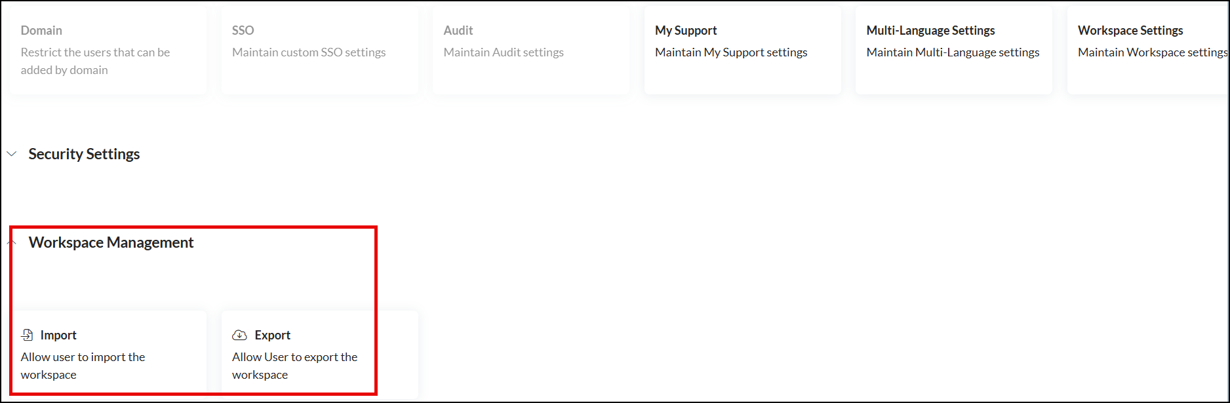
Task: Open the Domain settings card
Action: (x=108, y=50)
